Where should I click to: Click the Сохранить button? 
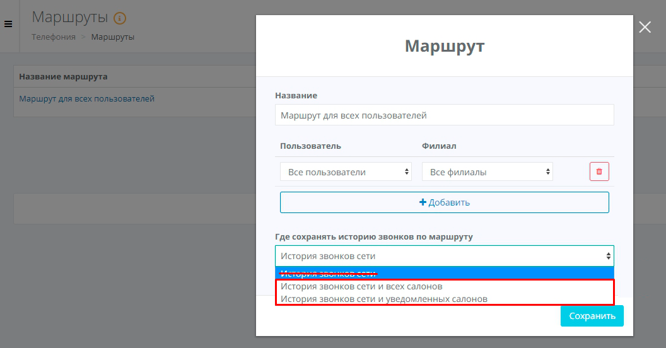592,316
